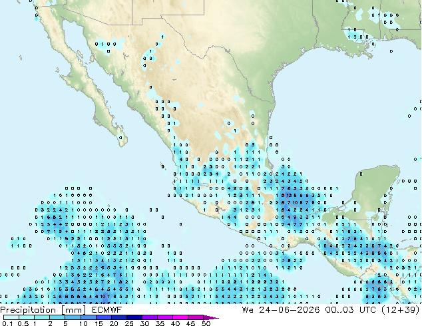Click the 35–40 mm violet legend swatch
Viewport: 422px width, 326px height.
click(164, 317)
